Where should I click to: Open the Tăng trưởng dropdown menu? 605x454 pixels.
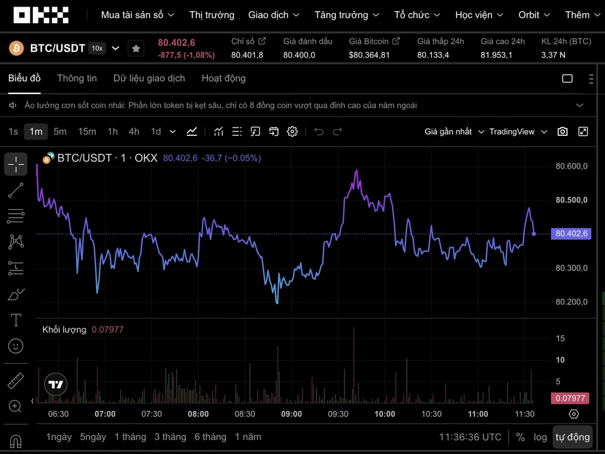(346, 15)
